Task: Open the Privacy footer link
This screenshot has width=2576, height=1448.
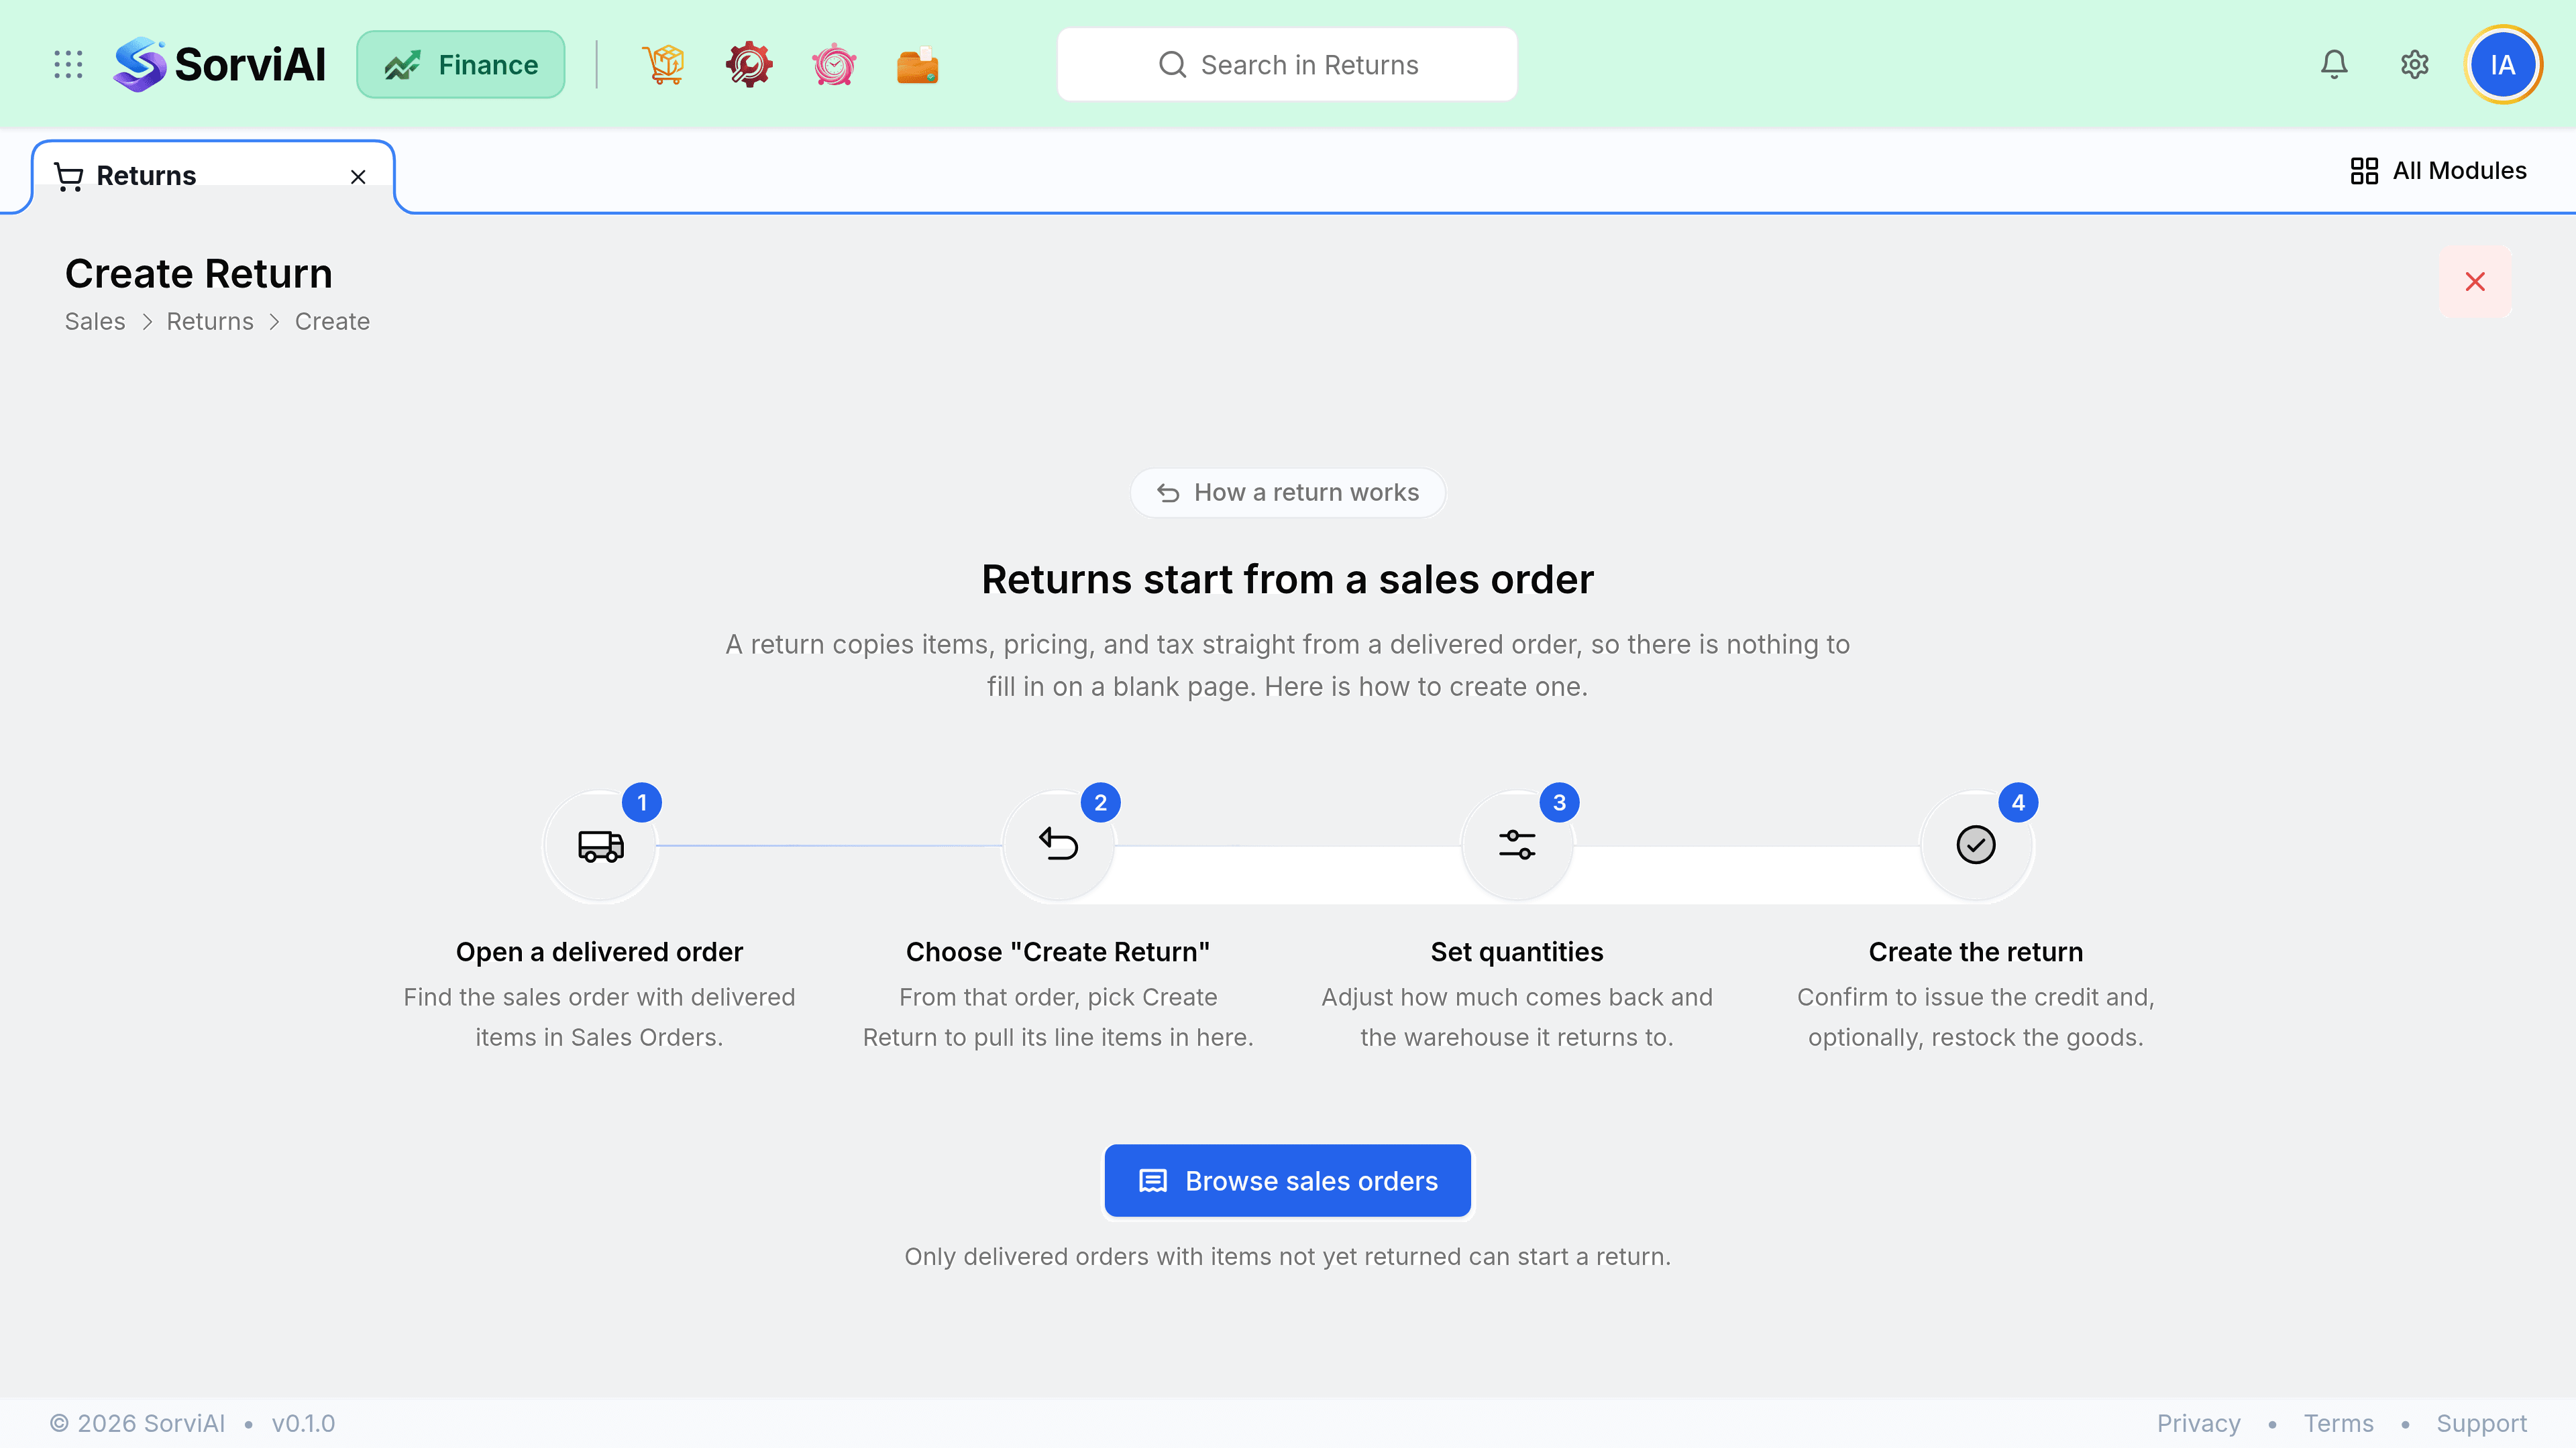Action: pyautogui.click(x=2199, y=1423)
